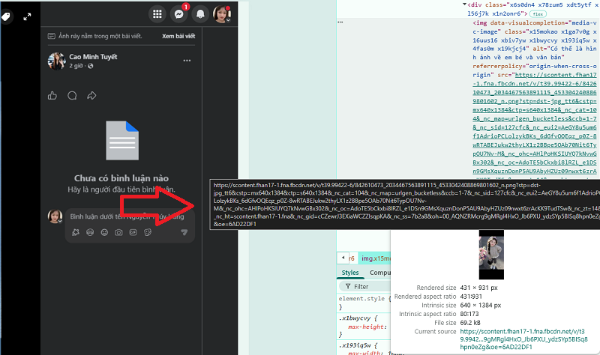Click the '80:173' intrinsic aspect ratio
The height and width of the screenshot is (355, 600).
point(469,314)
